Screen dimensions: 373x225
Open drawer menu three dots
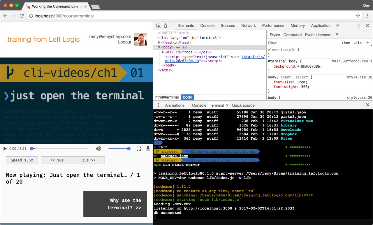pyautogui.click(x=159, y=105)
